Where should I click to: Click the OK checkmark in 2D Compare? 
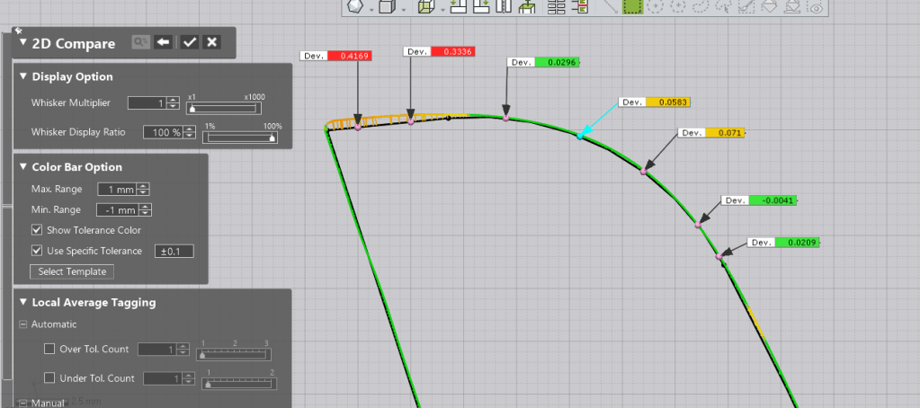[x=189, y=42]
